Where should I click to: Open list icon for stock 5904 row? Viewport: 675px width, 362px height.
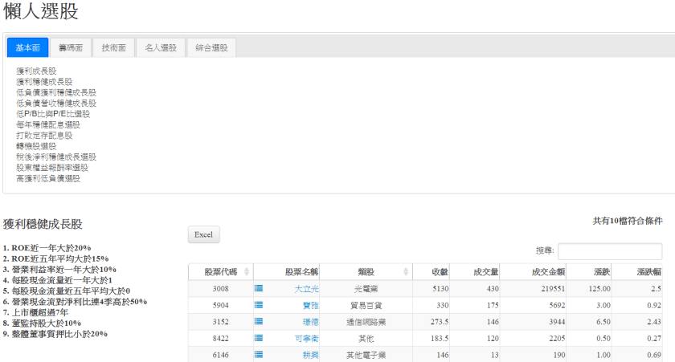coord(259,305)
